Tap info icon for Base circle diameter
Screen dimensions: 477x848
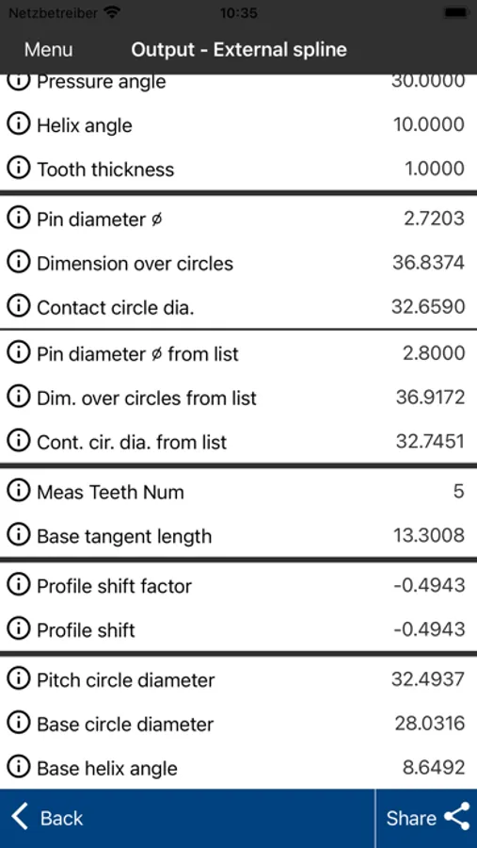pyautogui.click(x=19, y=724)
